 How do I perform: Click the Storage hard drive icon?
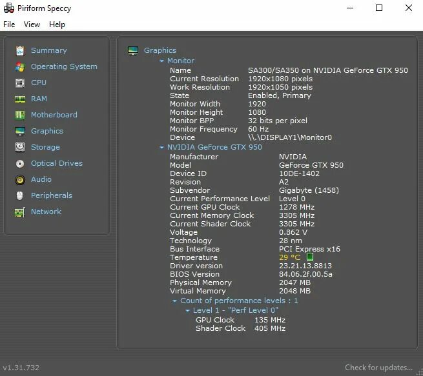coord(20,147)
